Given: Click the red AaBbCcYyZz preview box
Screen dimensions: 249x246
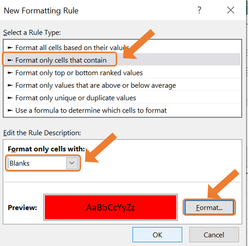Looking at the screenshot, I should click(x=111, y=207).
